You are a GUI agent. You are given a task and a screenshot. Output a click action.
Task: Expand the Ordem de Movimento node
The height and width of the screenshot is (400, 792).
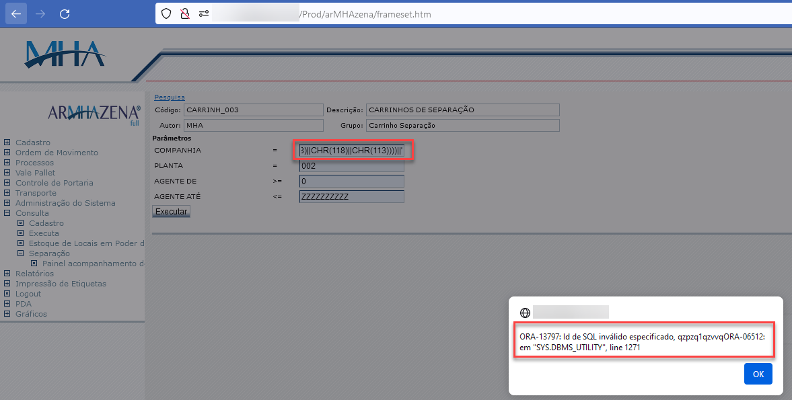[x=7, y=153]
